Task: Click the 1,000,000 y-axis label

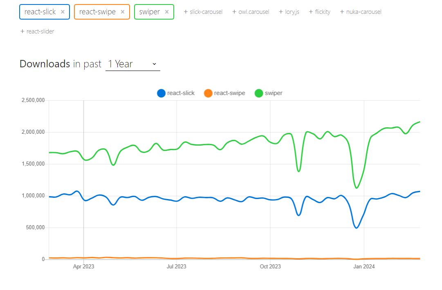Action: (33, 196)
